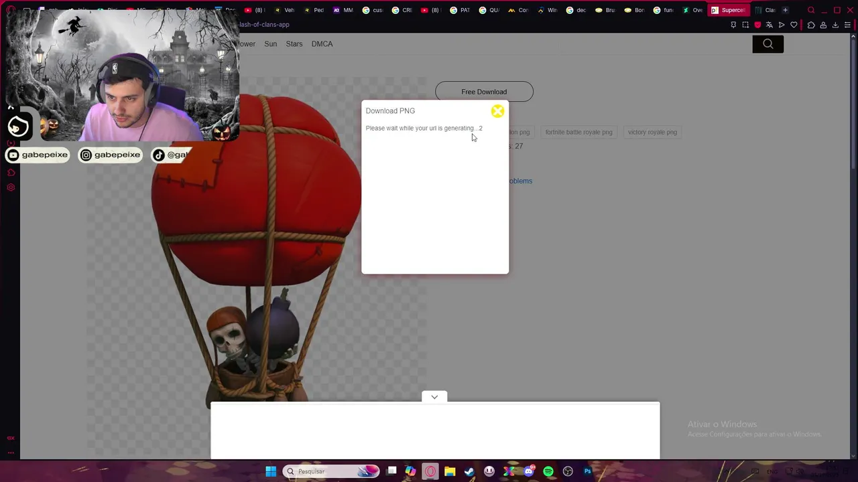Open Task View from the taskbar

coord(391,471)
